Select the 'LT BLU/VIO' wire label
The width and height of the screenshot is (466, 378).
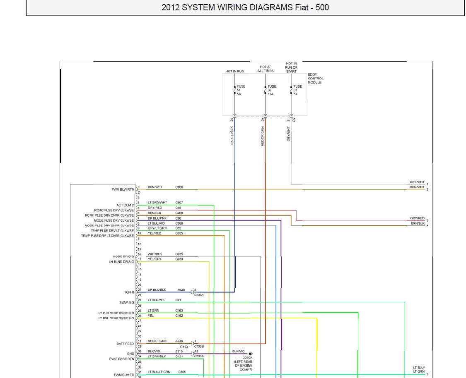pyautogui.click(x=156, y=223)
